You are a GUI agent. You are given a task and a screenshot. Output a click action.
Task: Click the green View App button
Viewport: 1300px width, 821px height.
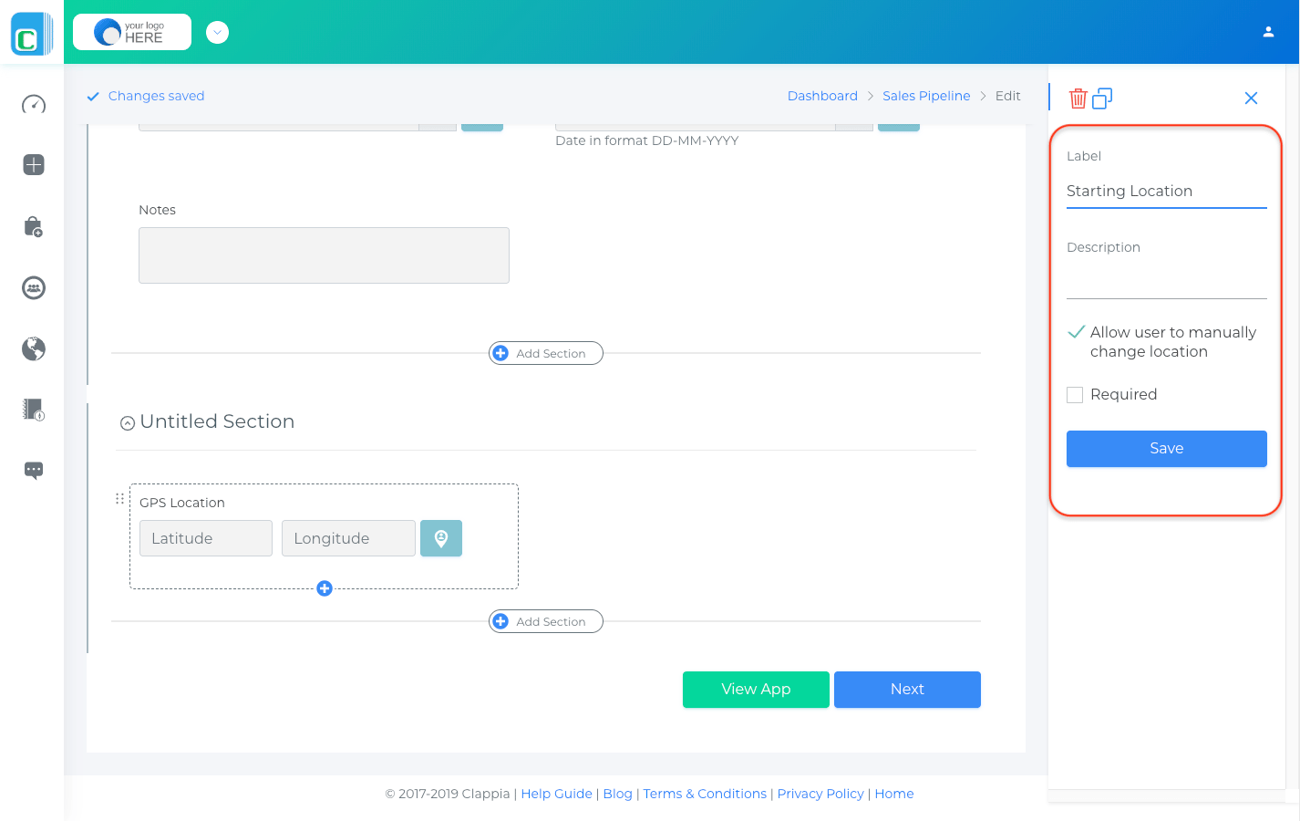(756, 690)
